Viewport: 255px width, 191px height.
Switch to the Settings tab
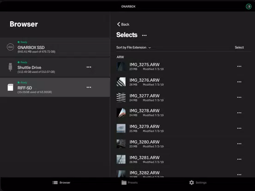(198, 183)
